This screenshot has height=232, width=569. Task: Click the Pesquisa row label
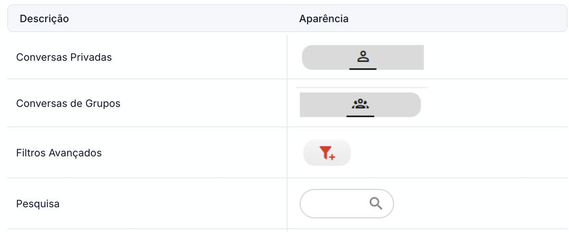point(38,204)
